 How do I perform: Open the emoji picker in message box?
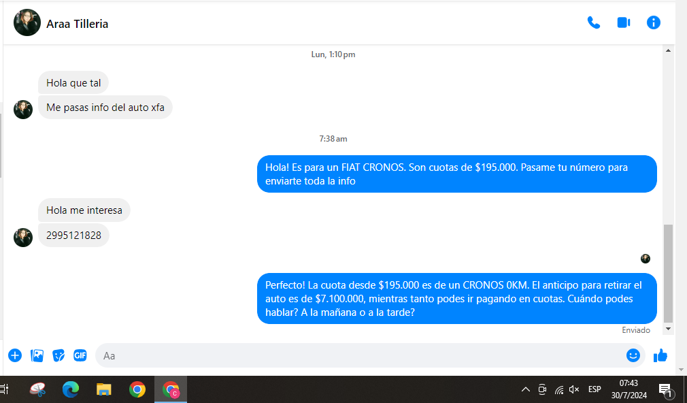point(633,355)
